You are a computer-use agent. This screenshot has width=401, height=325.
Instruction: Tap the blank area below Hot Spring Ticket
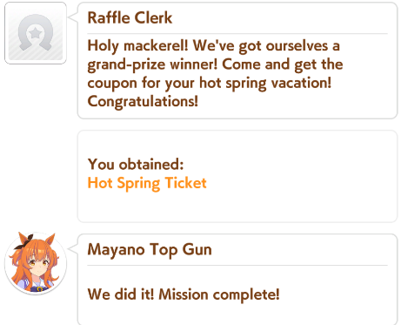click(237, 207)
